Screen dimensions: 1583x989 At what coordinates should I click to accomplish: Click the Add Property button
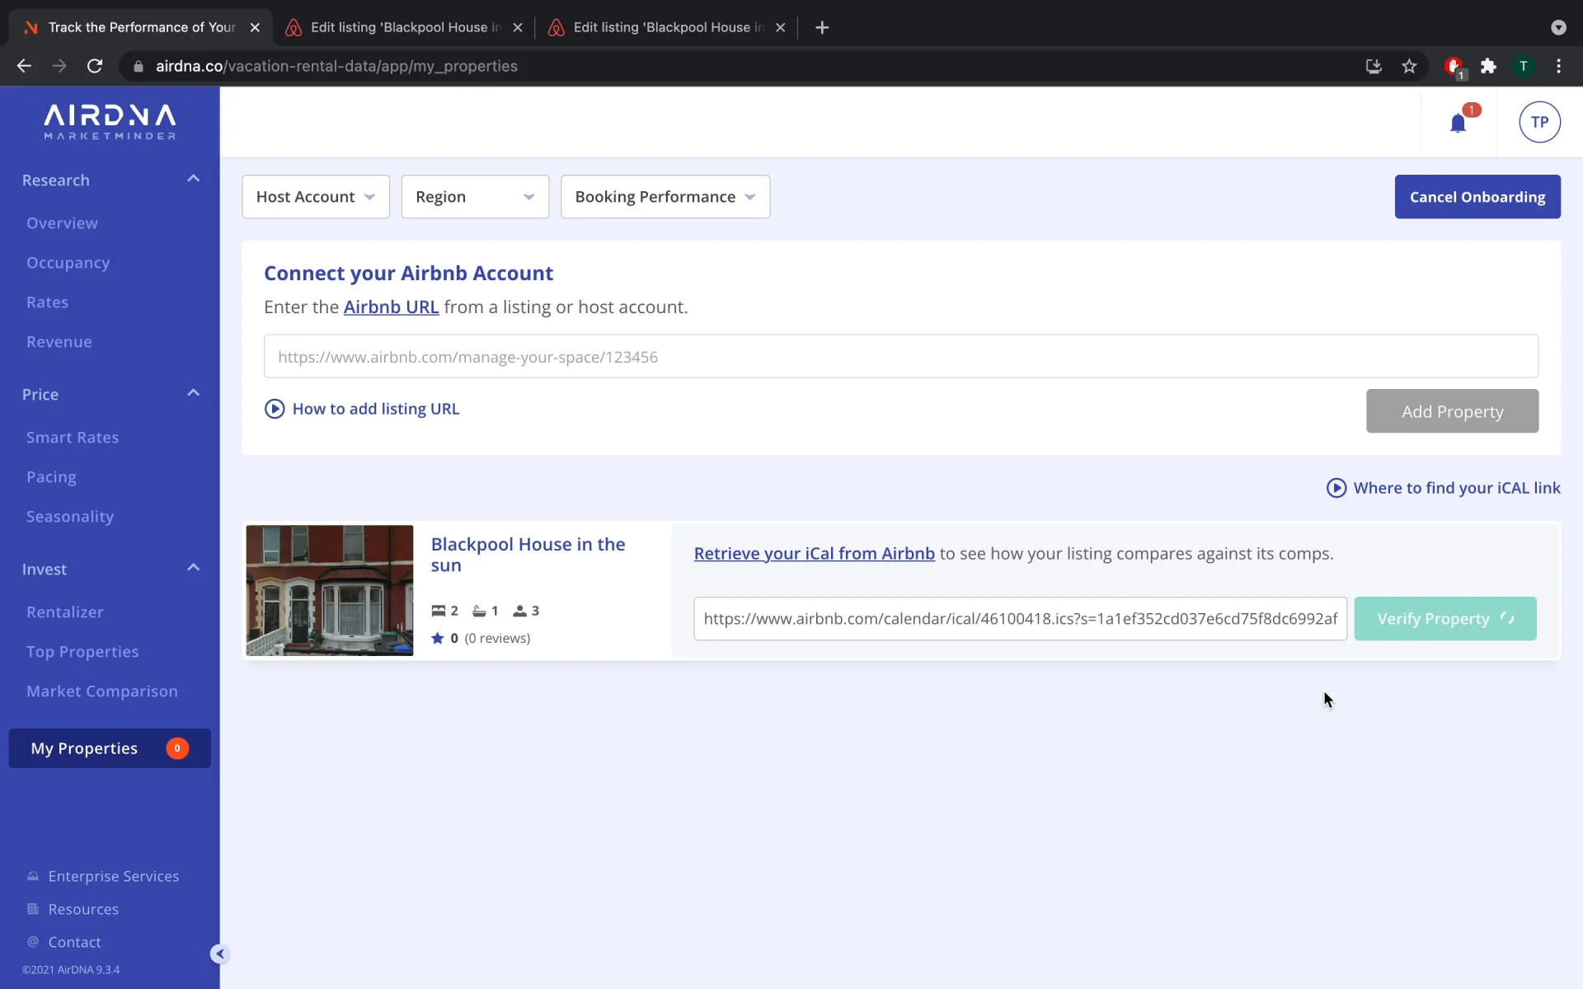pos(1452,411)
